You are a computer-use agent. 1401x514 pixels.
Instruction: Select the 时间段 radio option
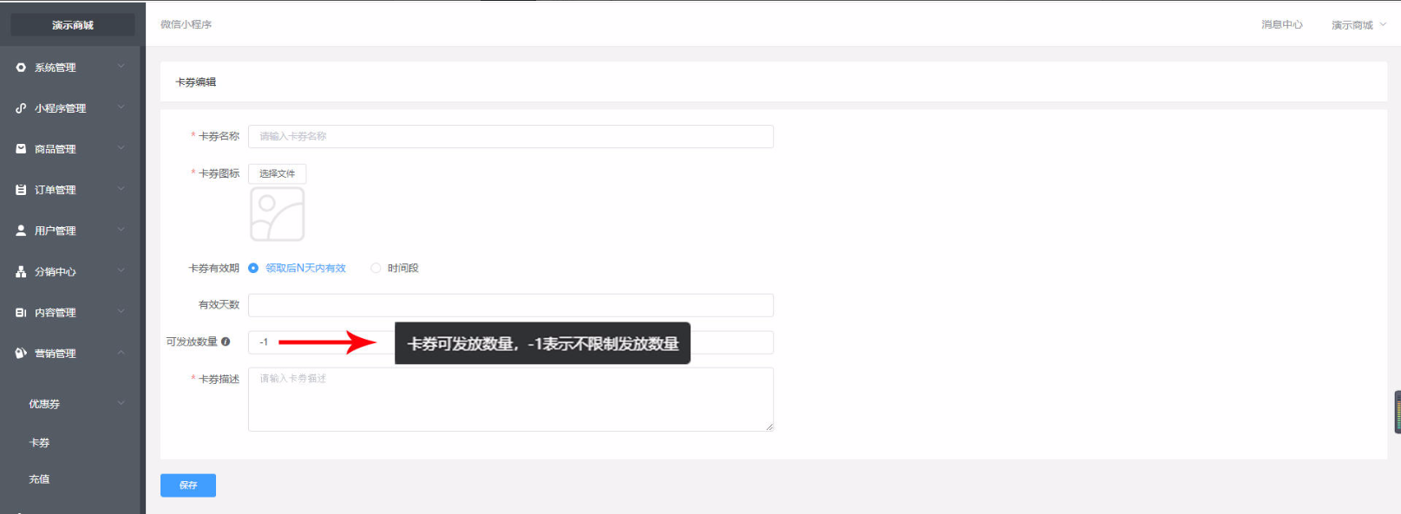click(x=376, y=268)
